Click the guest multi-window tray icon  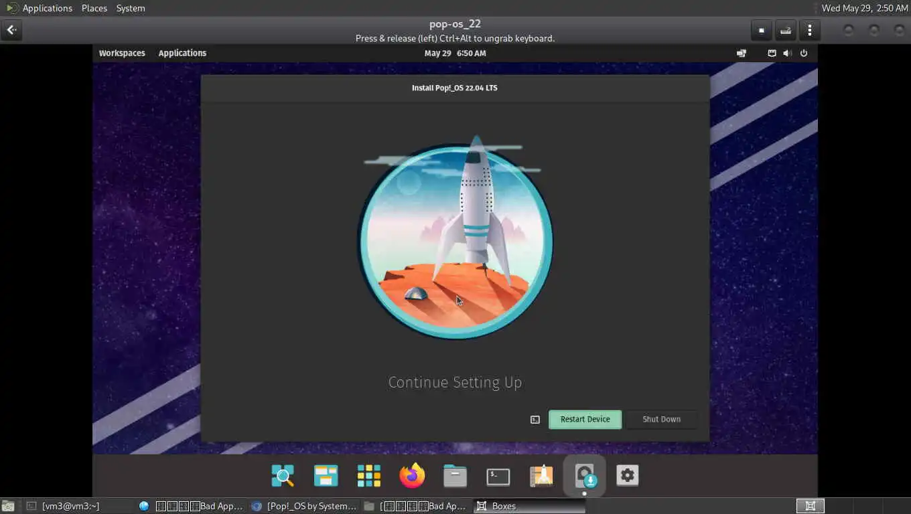(x=742, y=53)
